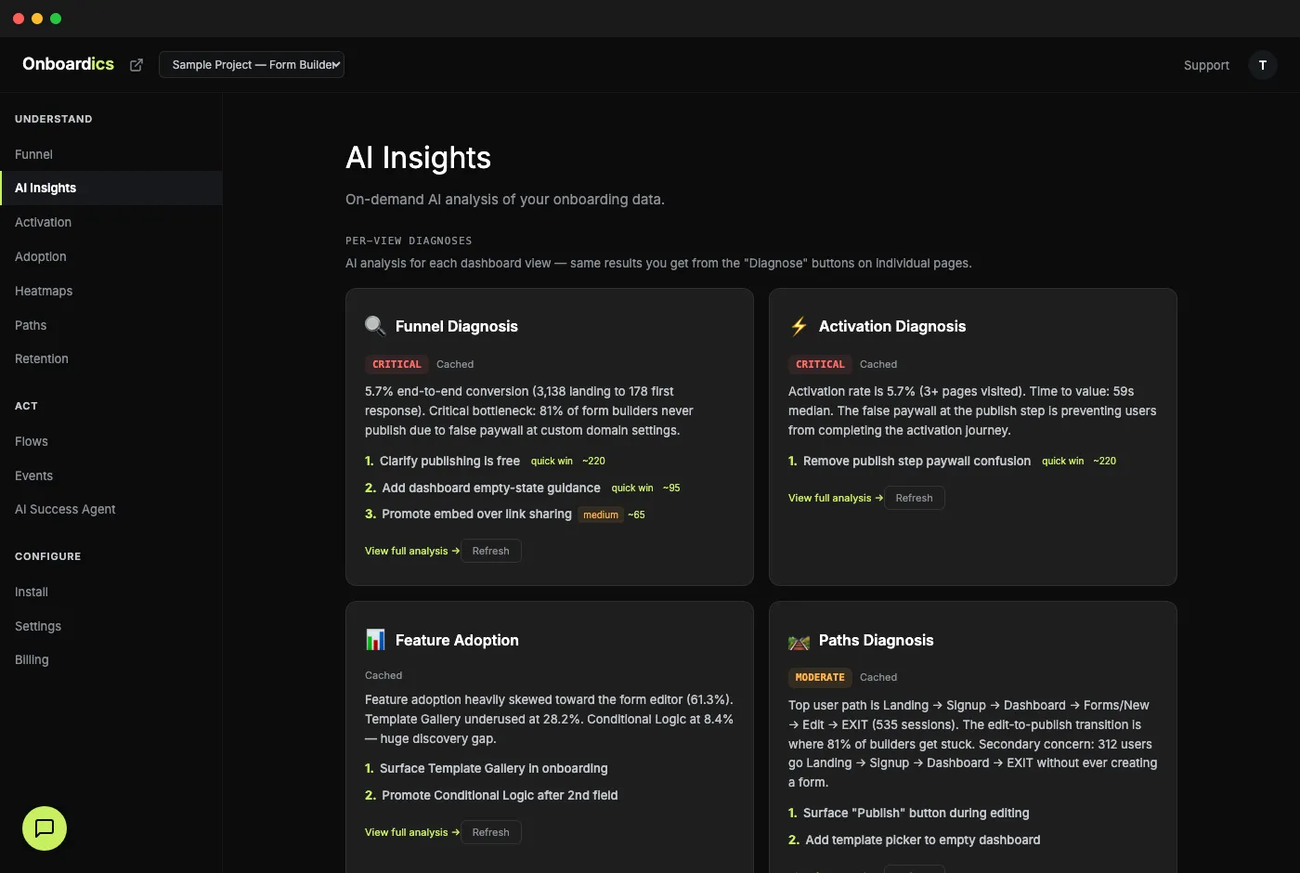Navigate to the Retention view
This screenshot has height=873, width=1300.
(x=41, y=358)
